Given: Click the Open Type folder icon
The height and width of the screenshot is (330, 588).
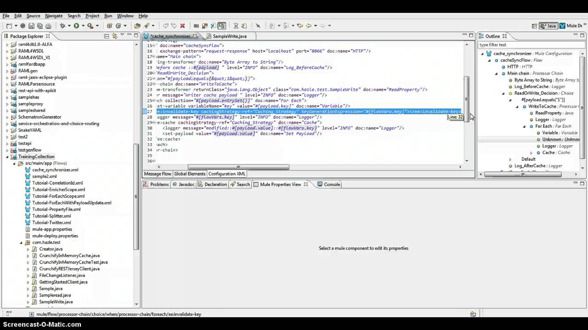Looking at the screenshot, I should point(137,26).
